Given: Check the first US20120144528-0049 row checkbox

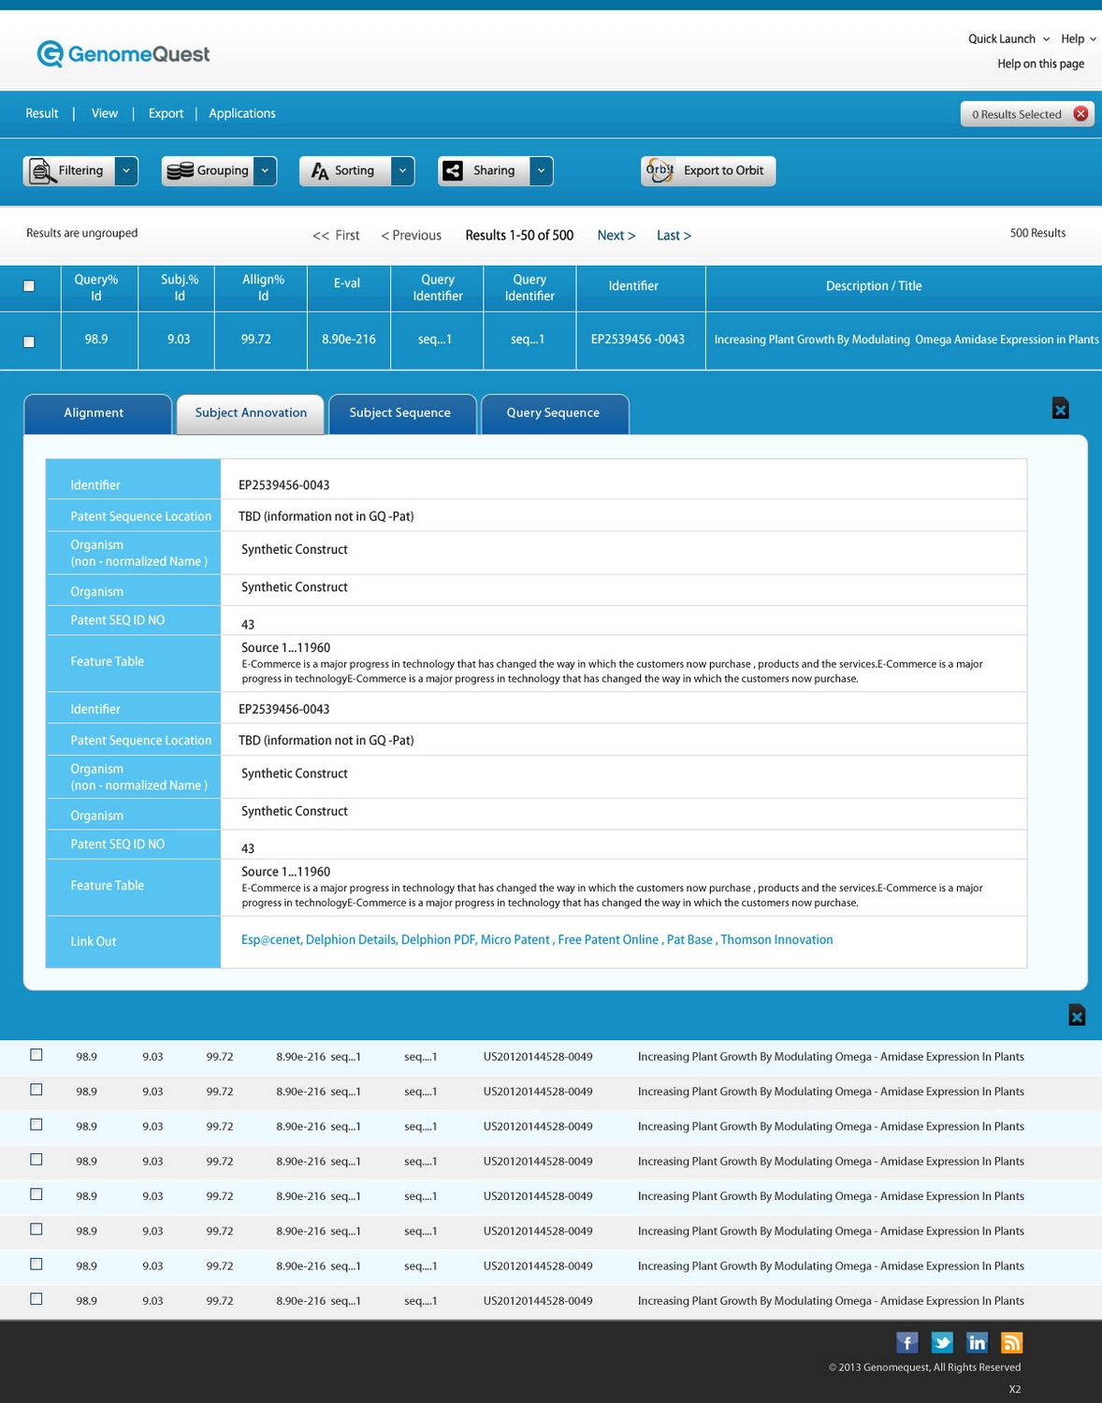Looking at the screenshot, I should [36, 1054].
